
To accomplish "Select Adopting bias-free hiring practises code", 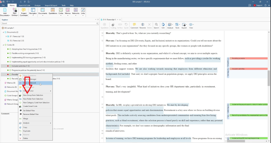I will pos(27,49).
